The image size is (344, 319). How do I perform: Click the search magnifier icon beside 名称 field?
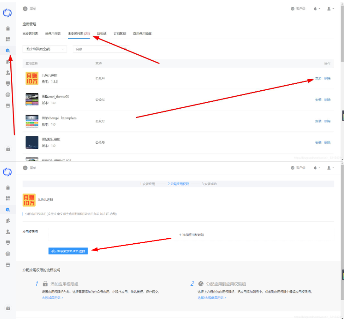[x=125, y=49]
